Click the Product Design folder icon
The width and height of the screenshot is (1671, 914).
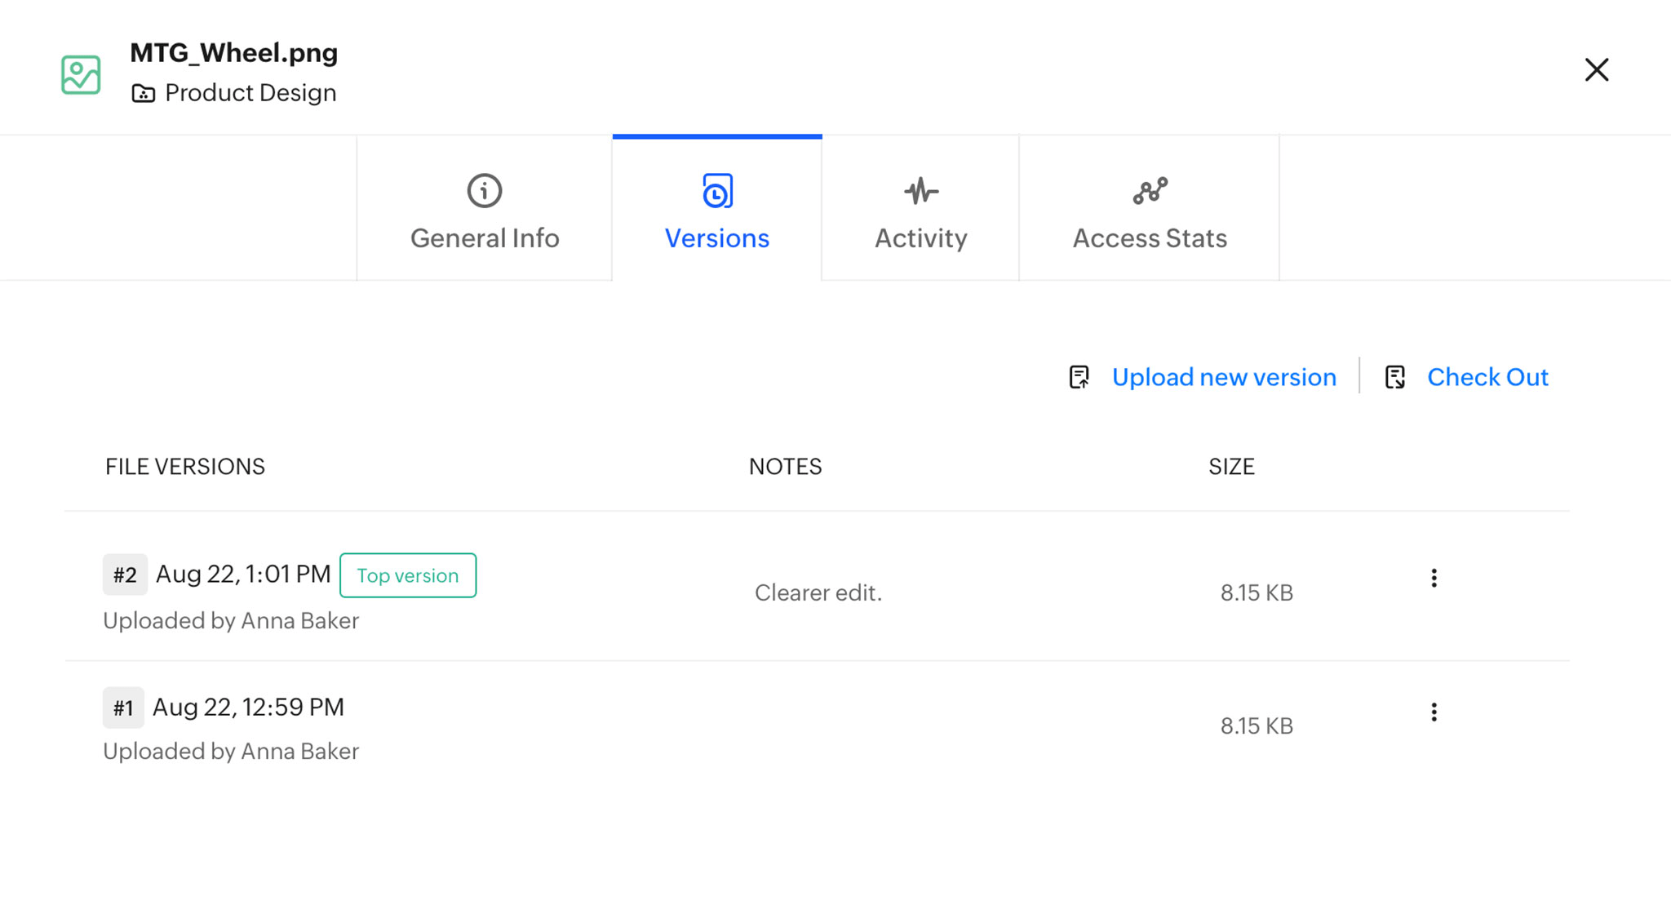[143, 93]
